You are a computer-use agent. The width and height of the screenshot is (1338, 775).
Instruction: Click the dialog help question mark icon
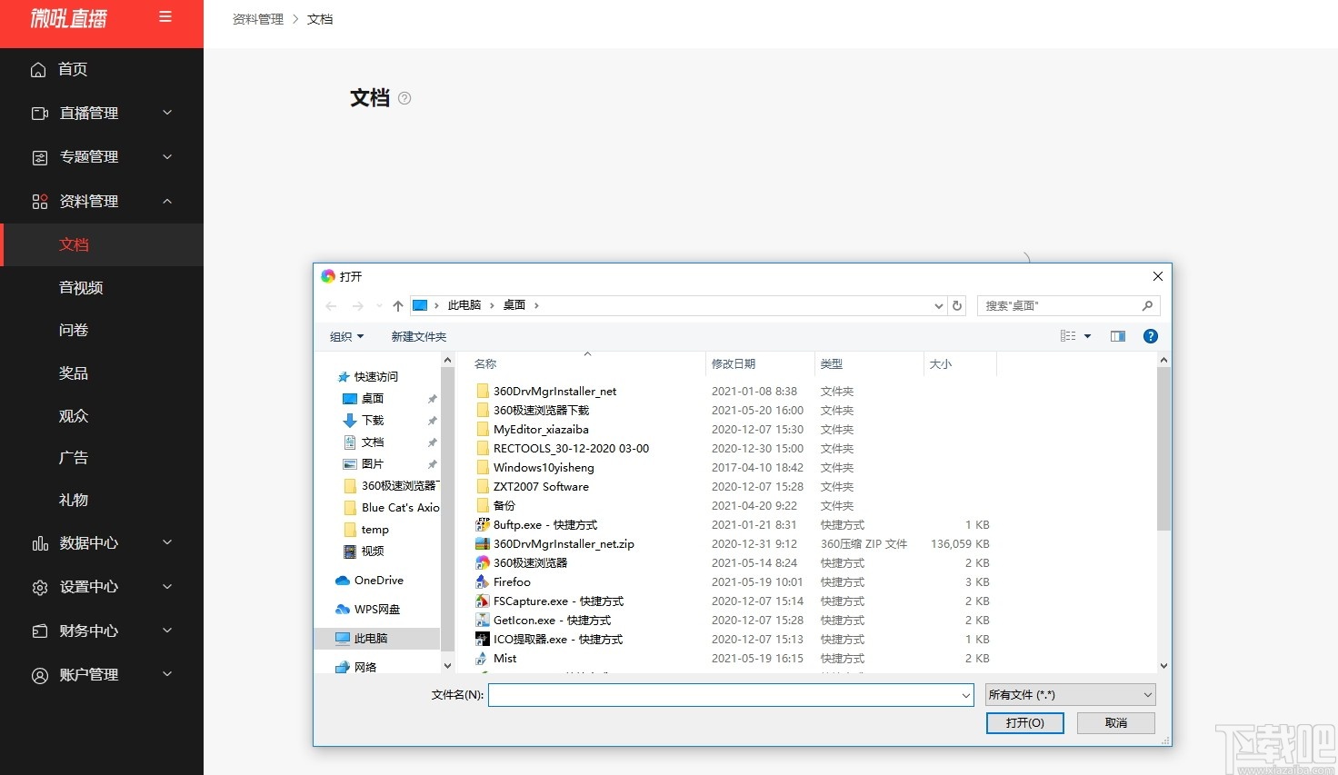point(1150,336)
